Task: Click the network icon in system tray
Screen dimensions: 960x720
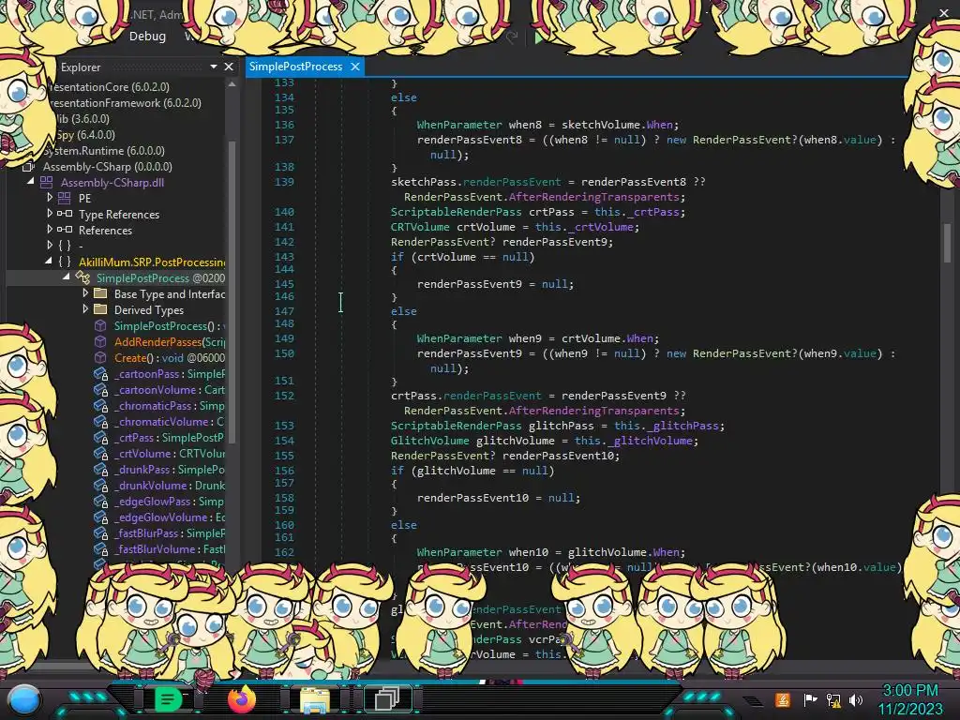Action: click(x=833, y=699)
